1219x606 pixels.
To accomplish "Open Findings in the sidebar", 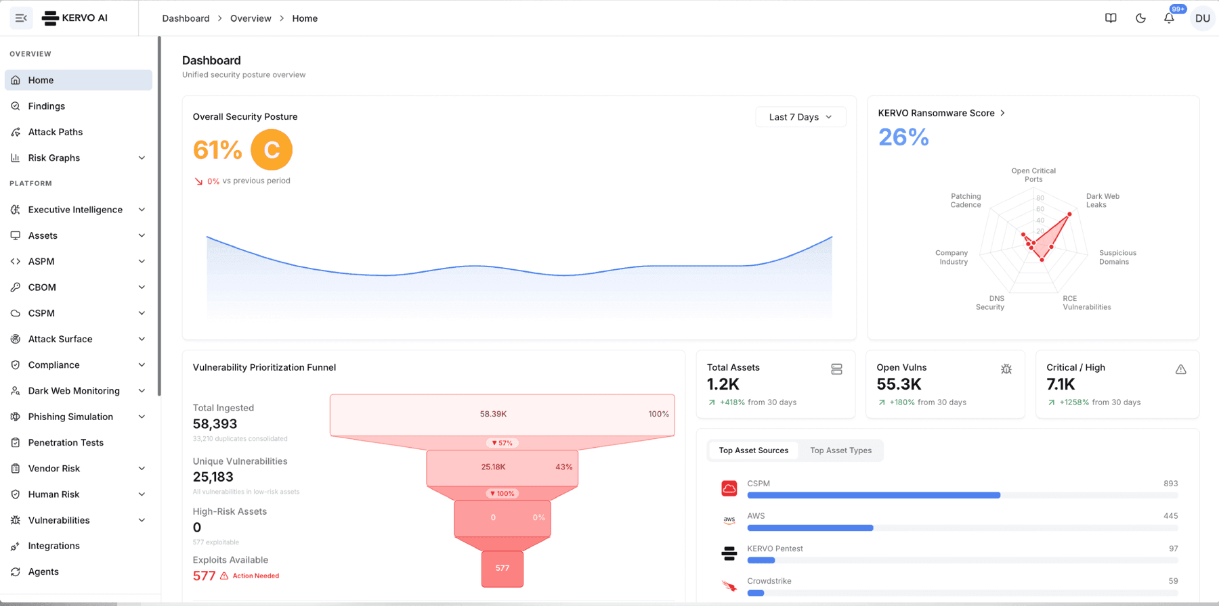I will point(79,106).
